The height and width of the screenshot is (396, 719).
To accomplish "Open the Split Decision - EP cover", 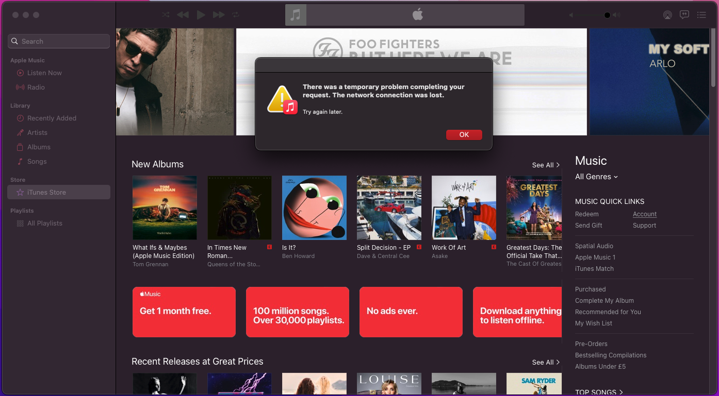I will point(389,208).
